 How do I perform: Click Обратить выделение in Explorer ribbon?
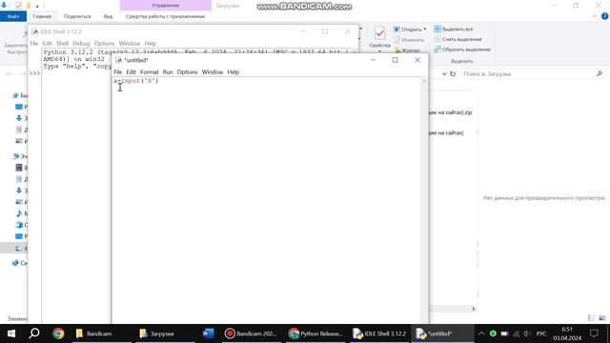pos(462,50)
